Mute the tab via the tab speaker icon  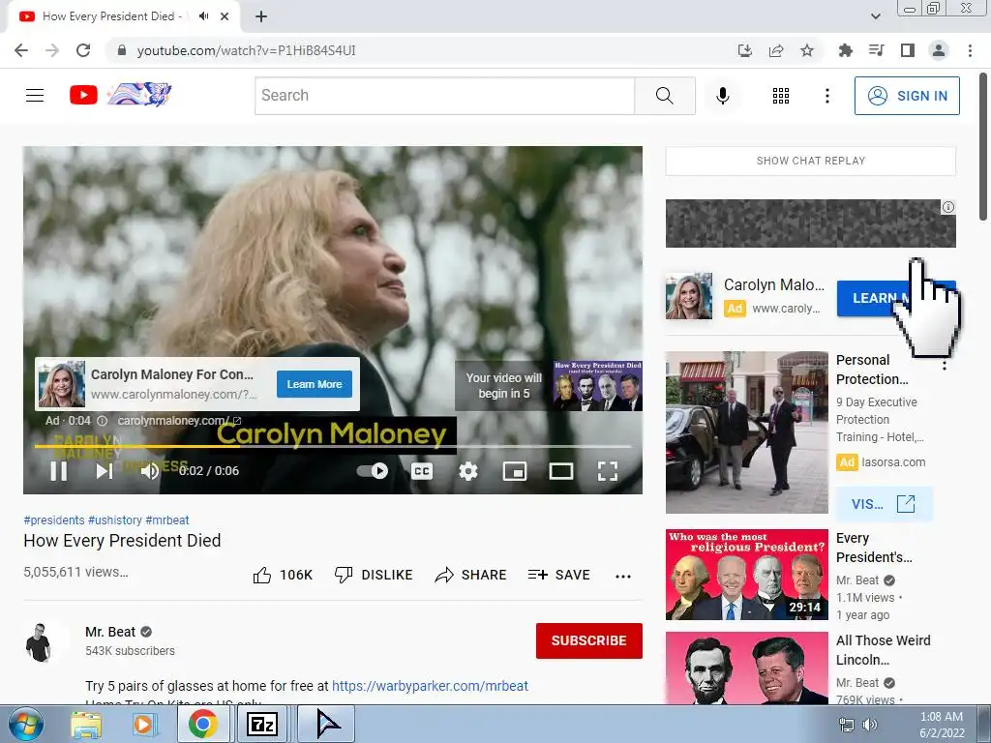pos(203,16)
